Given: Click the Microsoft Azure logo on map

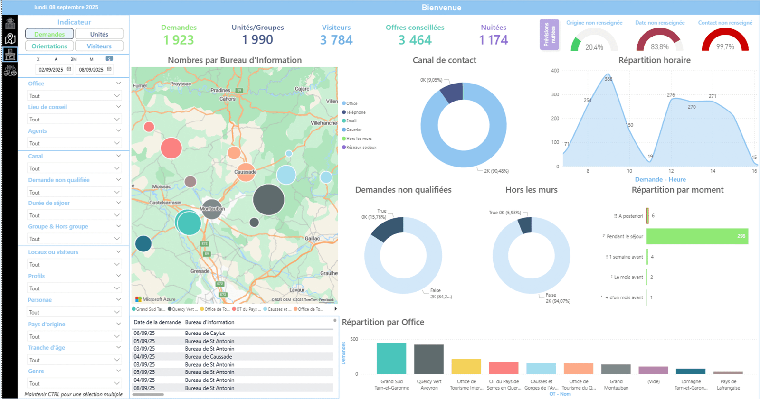Looking at the screenshot, I should click(139, 299).
